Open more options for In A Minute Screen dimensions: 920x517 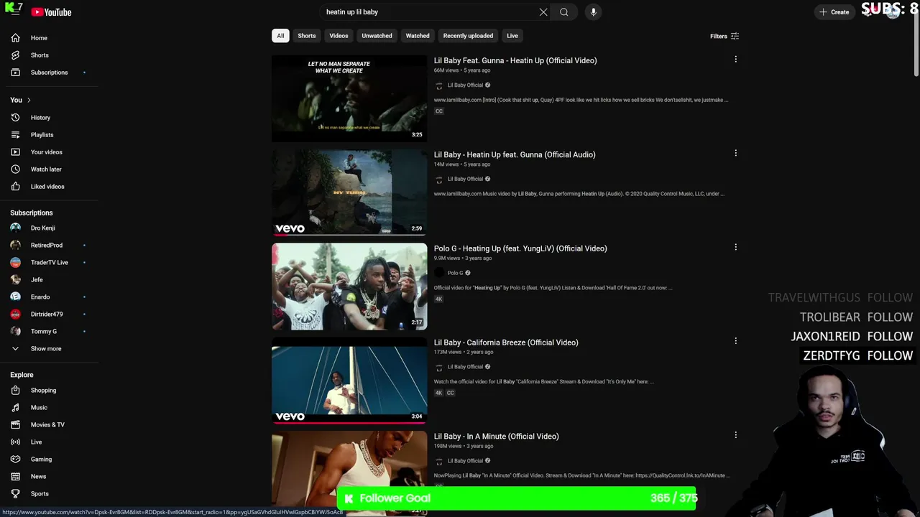coord(735,436)
